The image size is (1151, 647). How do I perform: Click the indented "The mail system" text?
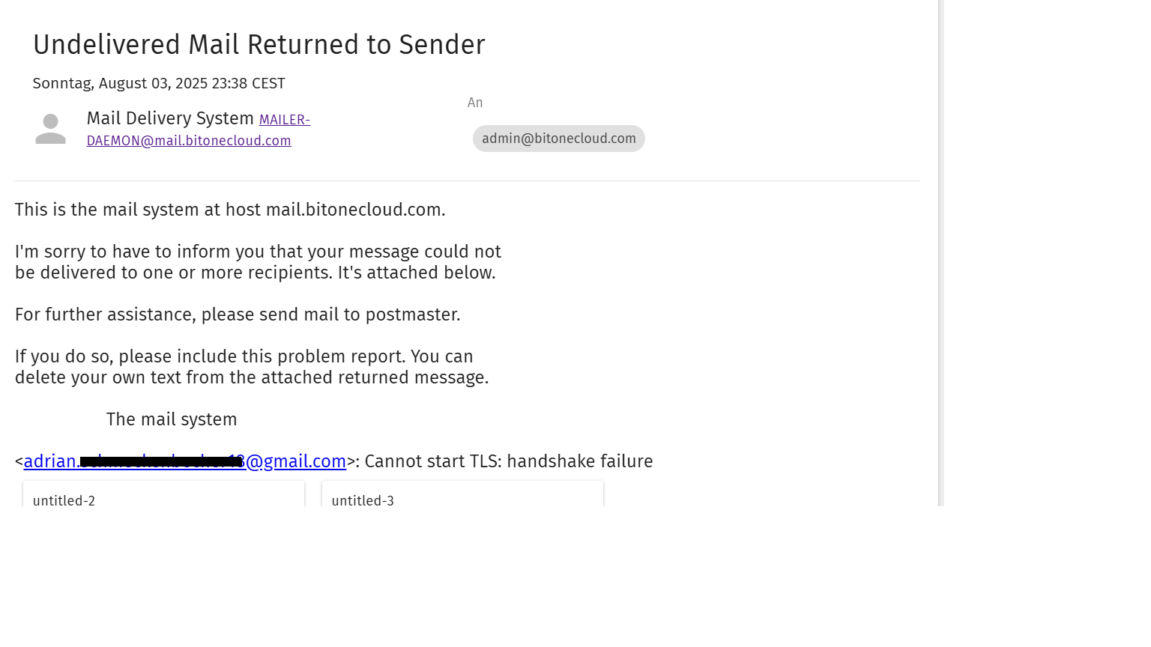(172, 419)
